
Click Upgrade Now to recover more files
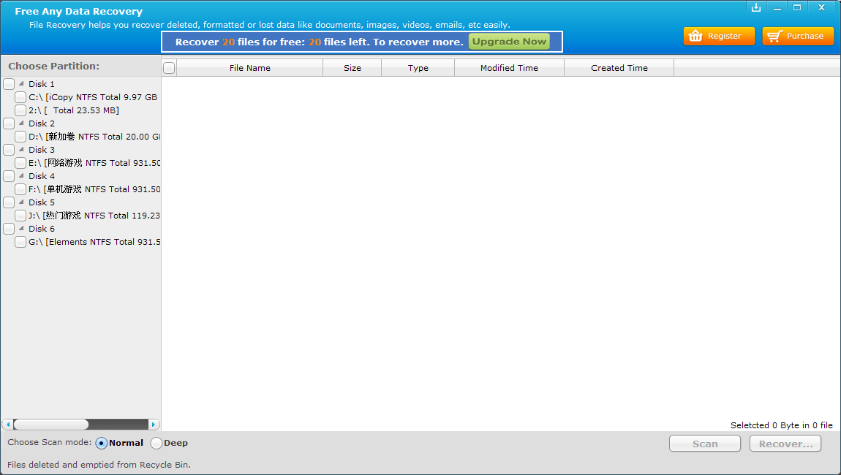click(508, 42)
